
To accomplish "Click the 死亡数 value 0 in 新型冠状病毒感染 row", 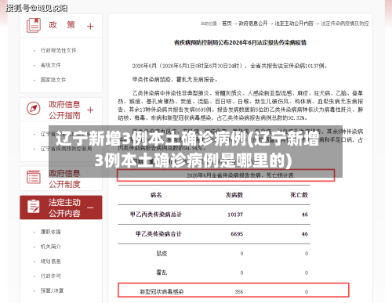I will click(x=307, y=292).
